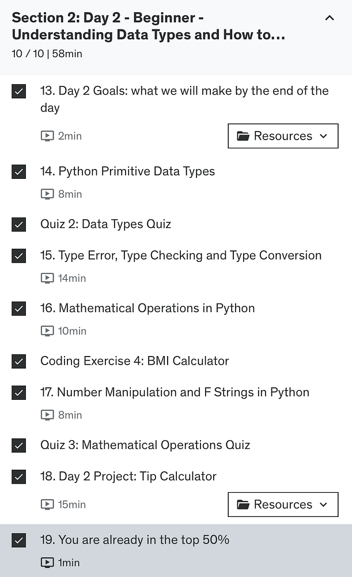This screenshot has height=577, width=352.
Task: Select lecture 16 Mathematical Operations in Python
Action: (147, 308)
